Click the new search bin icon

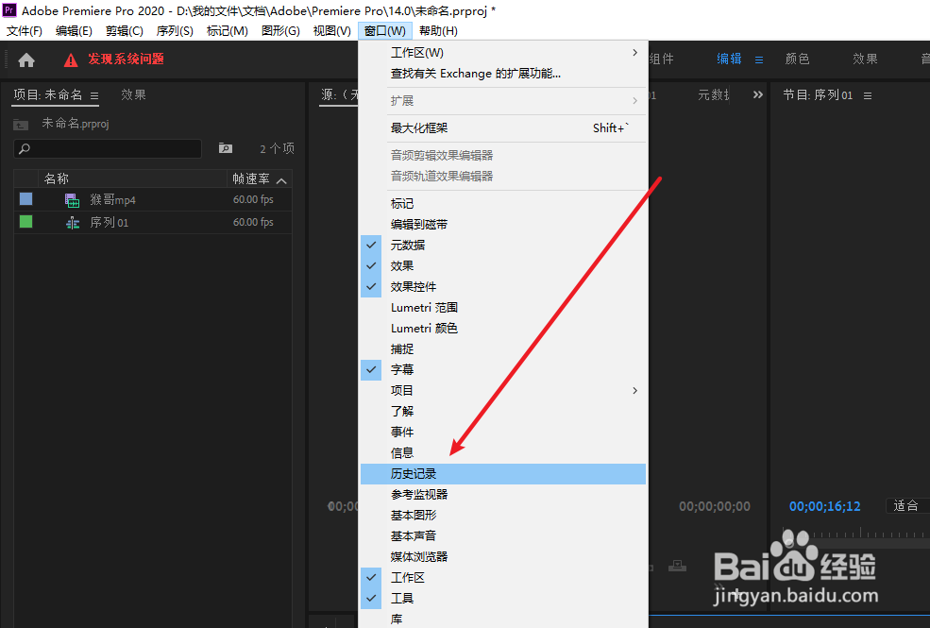pyautogui.click(x=226, y=148)
